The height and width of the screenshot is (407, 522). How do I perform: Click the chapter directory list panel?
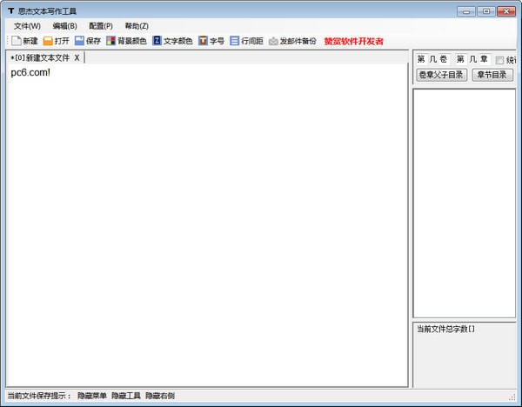465,203
